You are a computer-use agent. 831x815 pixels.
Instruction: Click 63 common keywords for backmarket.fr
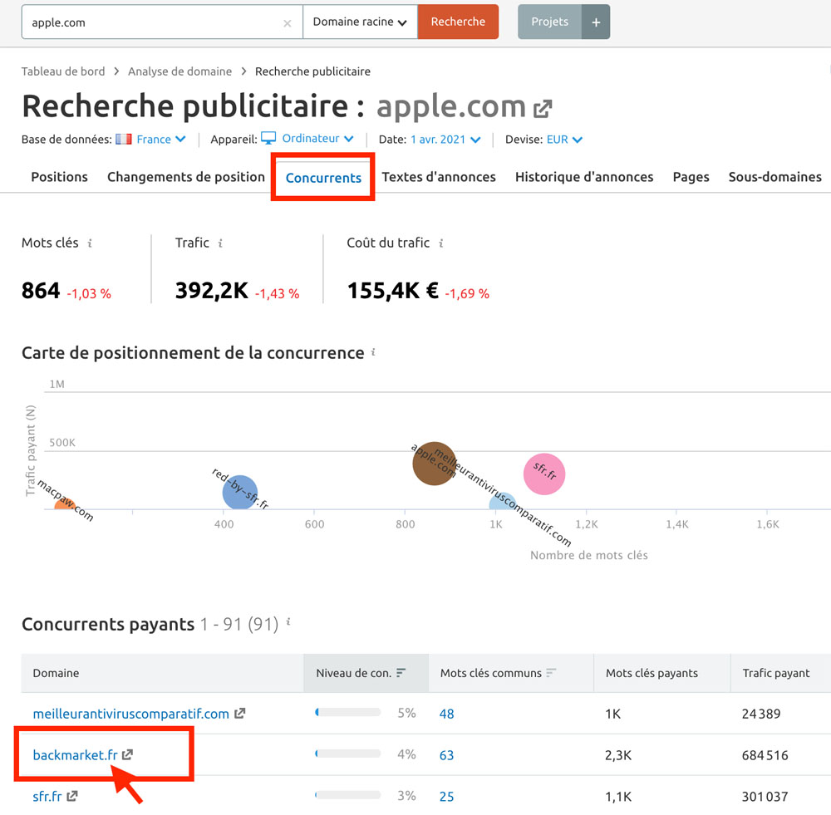click(x=447, y=755)
